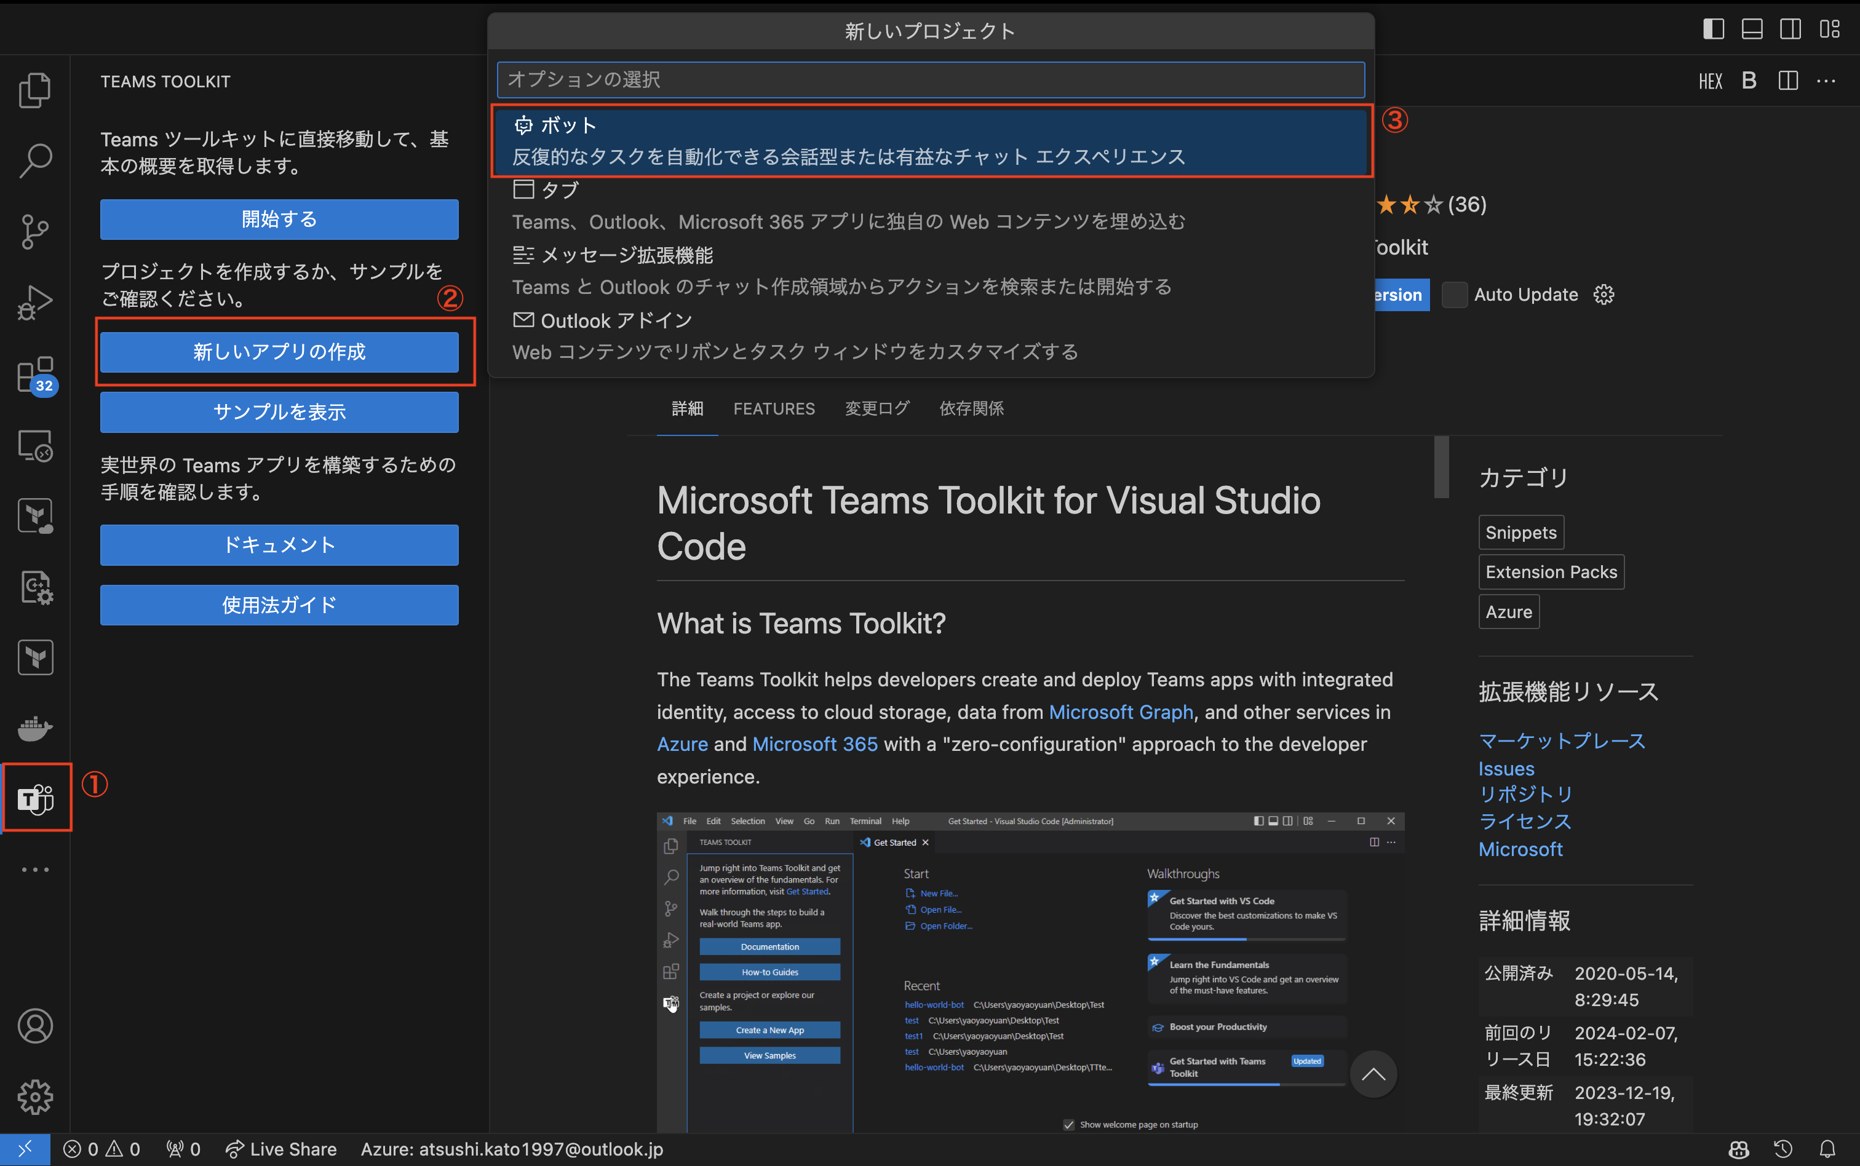Click the HEX editor toolbar icon
The width and height of the screenshot is (1860, 1166).
pyautogui.click(x=1711, y=81)
